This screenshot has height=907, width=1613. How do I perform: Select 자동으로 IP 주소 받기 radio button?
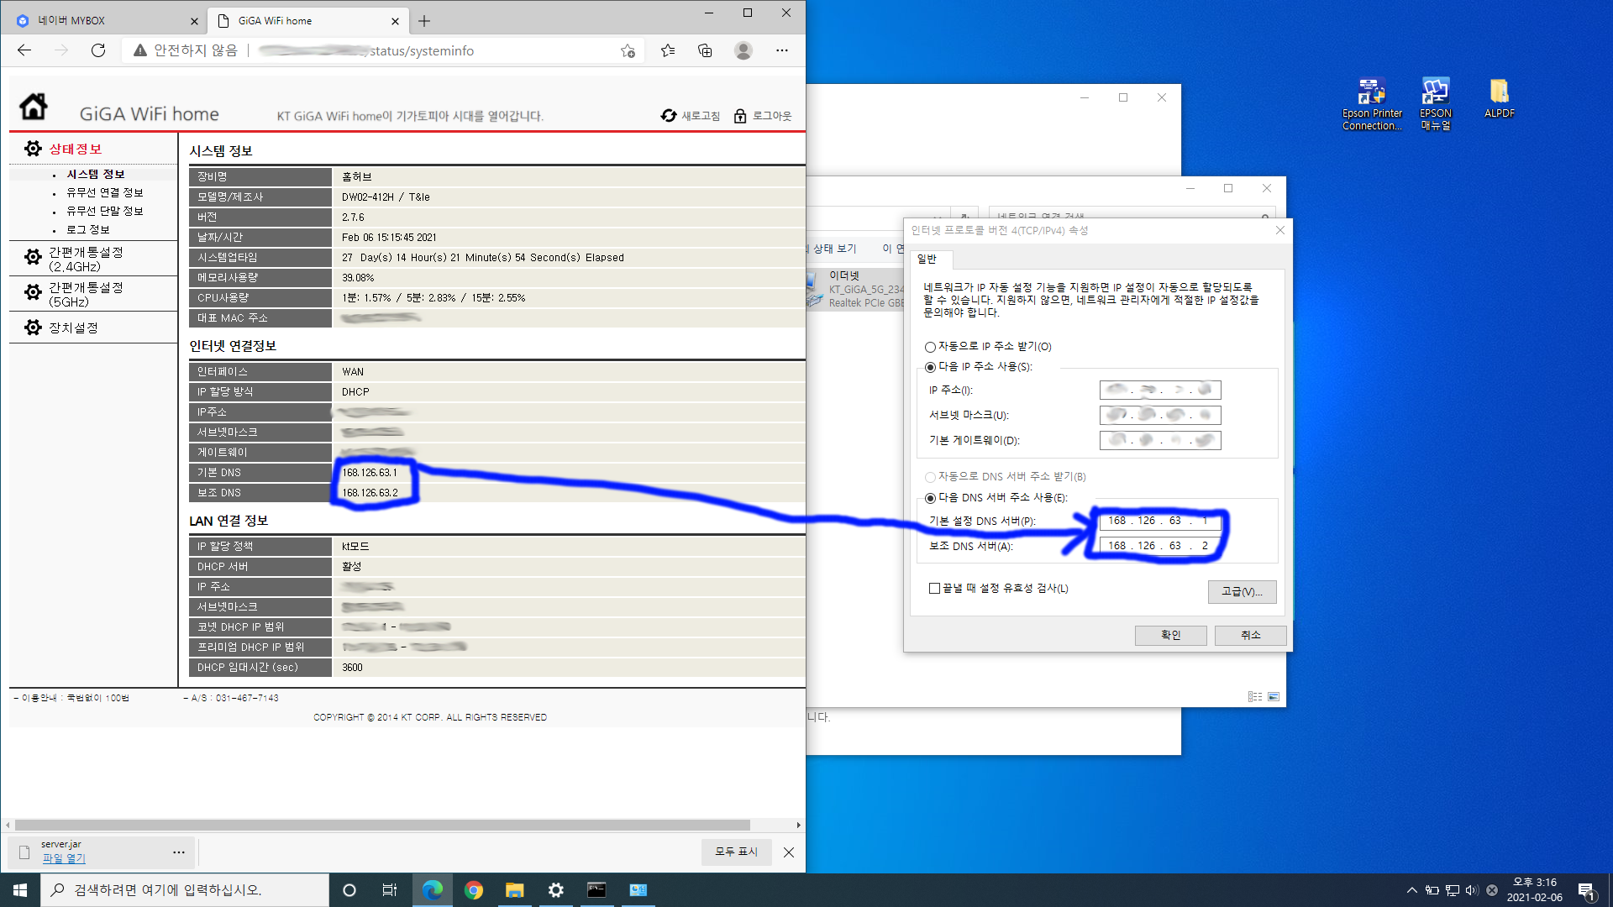(x=930, y=347)
